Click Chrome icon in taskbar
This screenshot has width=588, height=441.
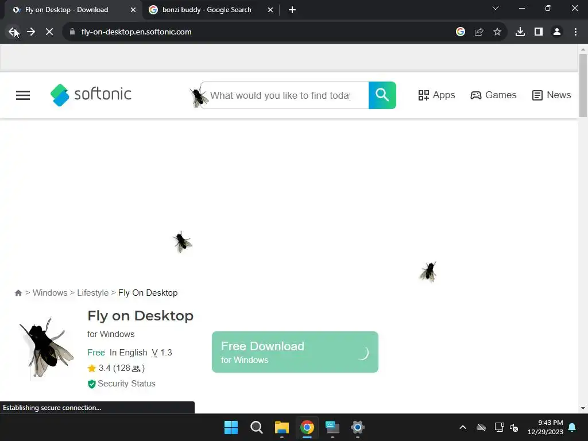pyautogui.click(x=307, y=427)
